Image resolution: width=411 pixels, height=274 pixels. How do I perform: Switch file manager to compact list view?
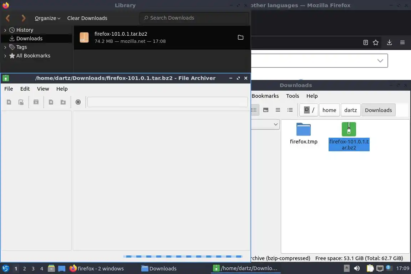pyautogui.click(x=278, y=110)
